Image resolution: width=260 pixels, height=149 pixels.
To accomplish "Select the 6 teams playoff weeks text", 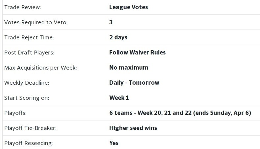I will pos(180,113).
